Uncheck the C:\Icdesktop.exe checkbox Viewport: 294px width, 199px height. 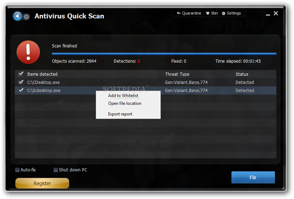point(21,90)
